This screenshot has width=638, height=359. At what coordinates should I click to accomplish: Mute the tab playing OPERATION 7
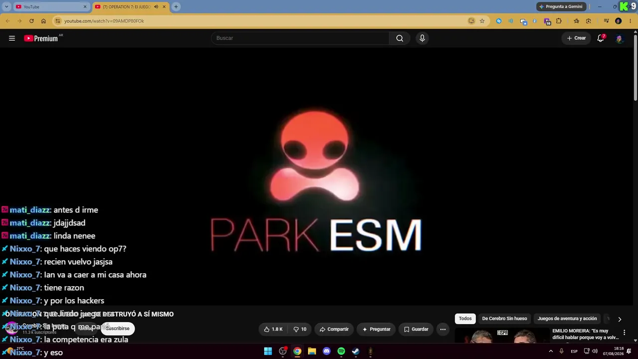click(x=156, y=7)
